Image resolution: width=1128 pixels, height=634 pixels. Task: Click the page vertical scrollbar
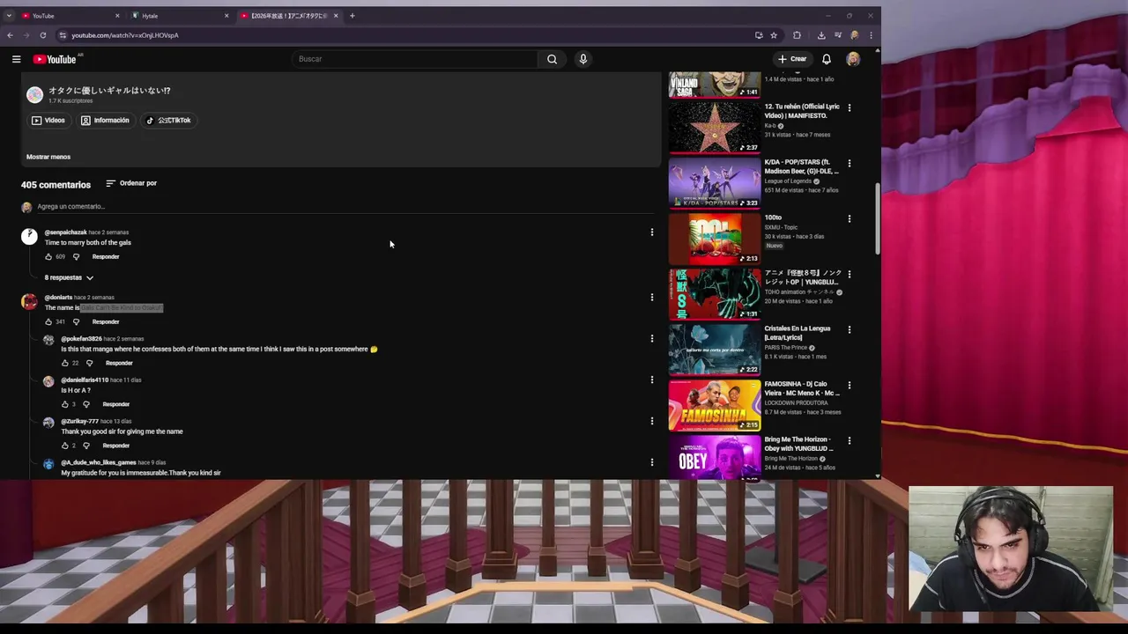coord(877,218)
